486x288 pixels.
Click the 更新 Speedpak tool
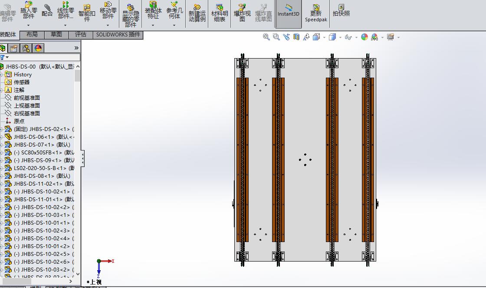click(x=316, y=13)
